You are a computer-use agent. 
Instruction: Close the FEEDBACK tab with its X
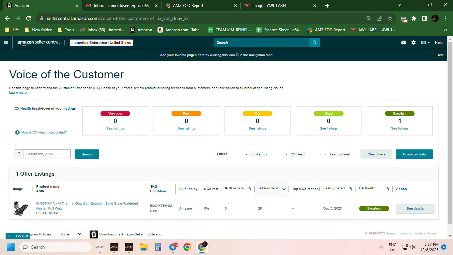click(x=27, y=236)
